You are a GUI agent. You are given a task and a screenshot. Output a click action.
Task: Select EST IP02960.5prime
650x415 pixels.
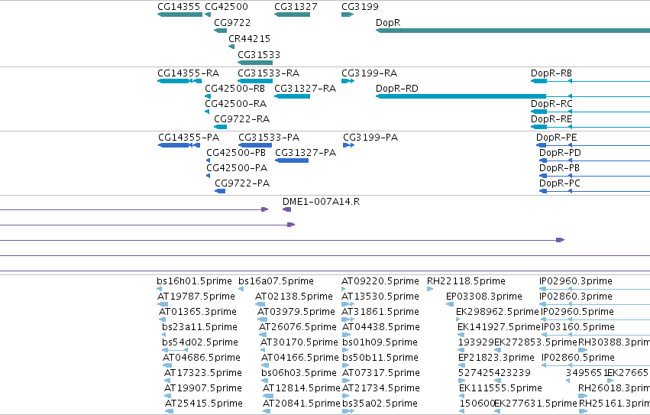(594, 320)
